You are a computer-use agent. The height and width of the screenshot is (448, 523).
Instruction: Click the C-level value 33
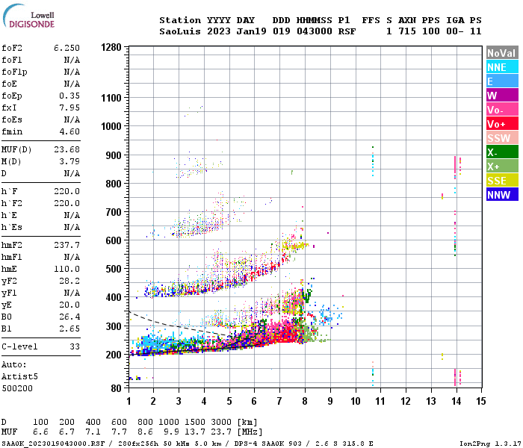[x=75, y=346]
